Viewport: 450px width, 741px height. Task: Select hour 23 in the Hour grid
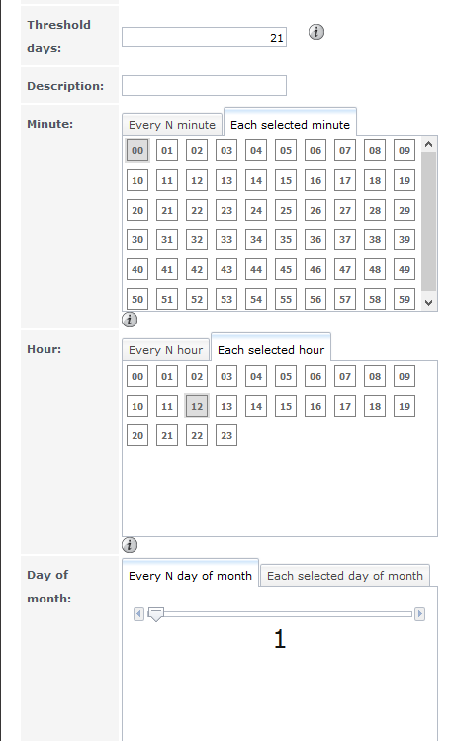(226, 435)
